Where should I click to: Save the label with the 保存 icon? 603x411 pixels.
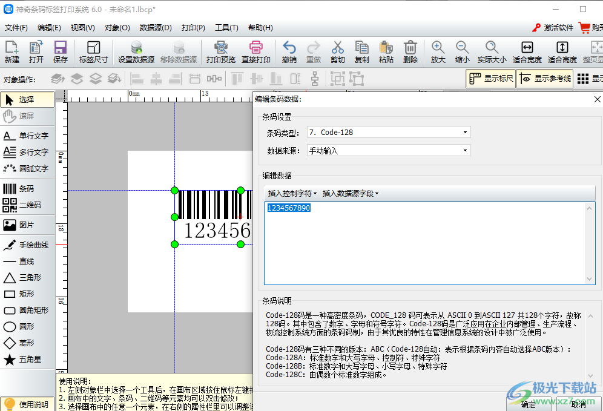click(61, 52)
